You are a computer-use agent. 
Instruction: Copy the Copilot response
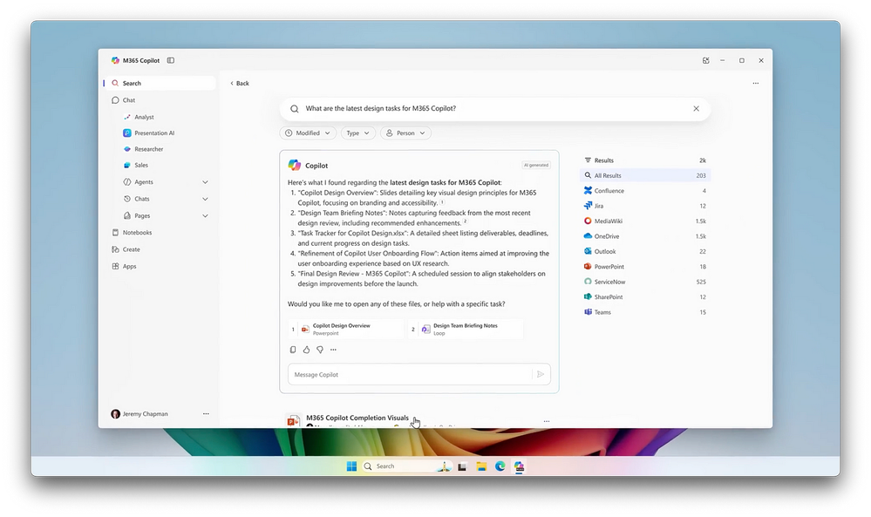click(x=293, y=350)
